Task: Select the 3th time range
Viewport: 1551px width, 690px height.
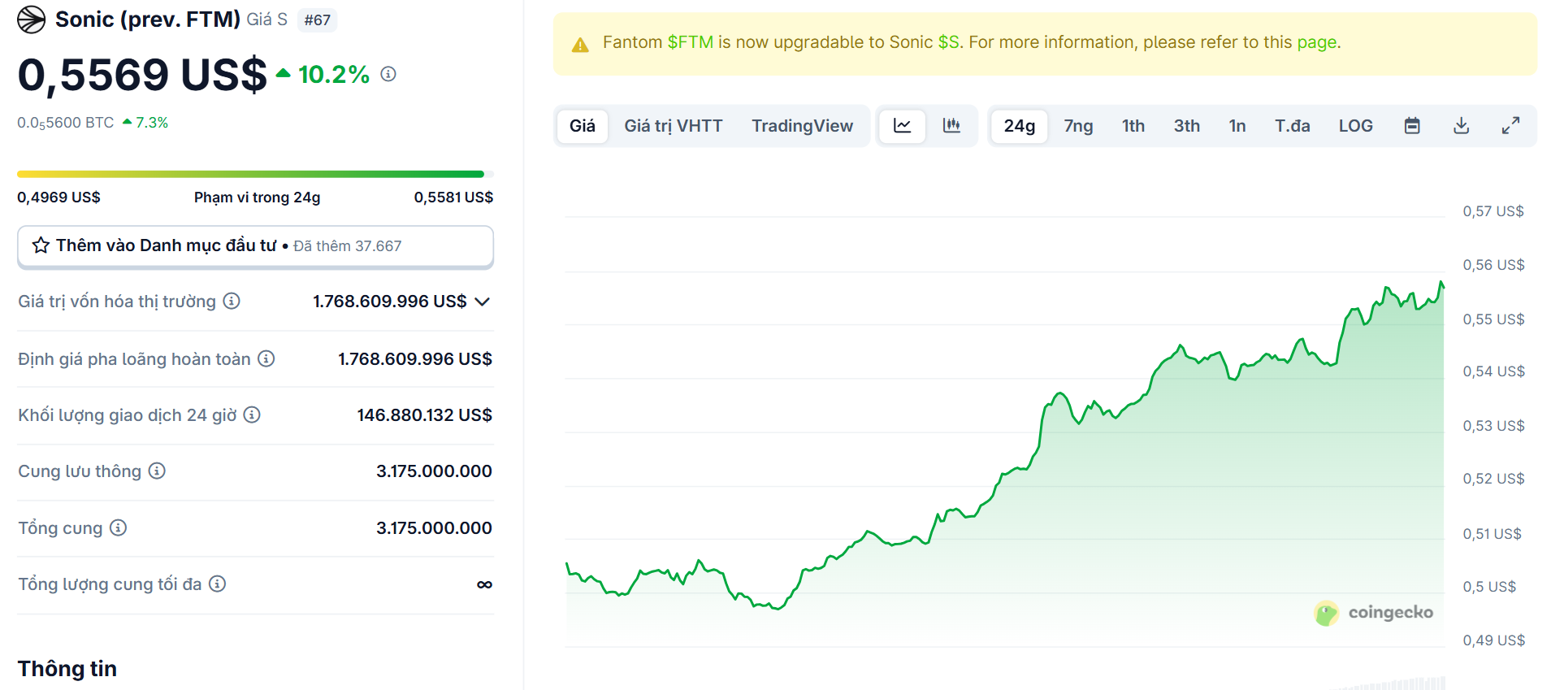Action: click(x=1187, y=126)
